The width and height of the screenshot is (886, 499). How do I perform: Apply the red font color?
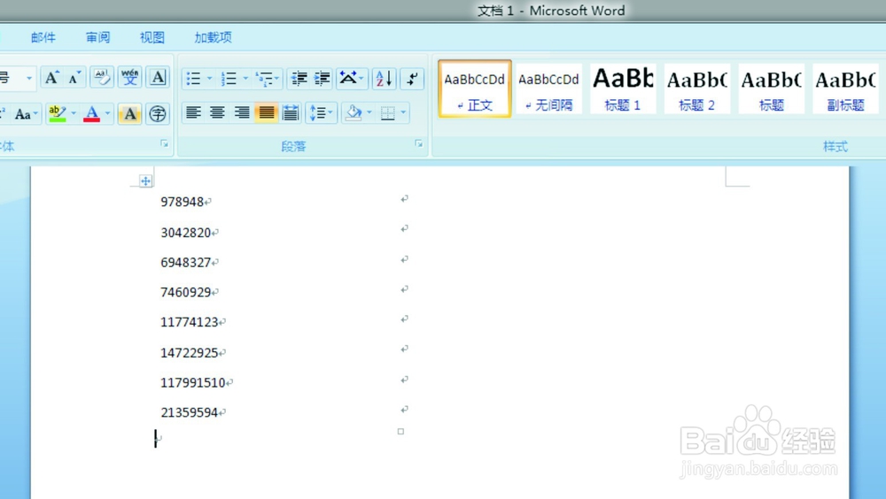(x=91, y=113)
